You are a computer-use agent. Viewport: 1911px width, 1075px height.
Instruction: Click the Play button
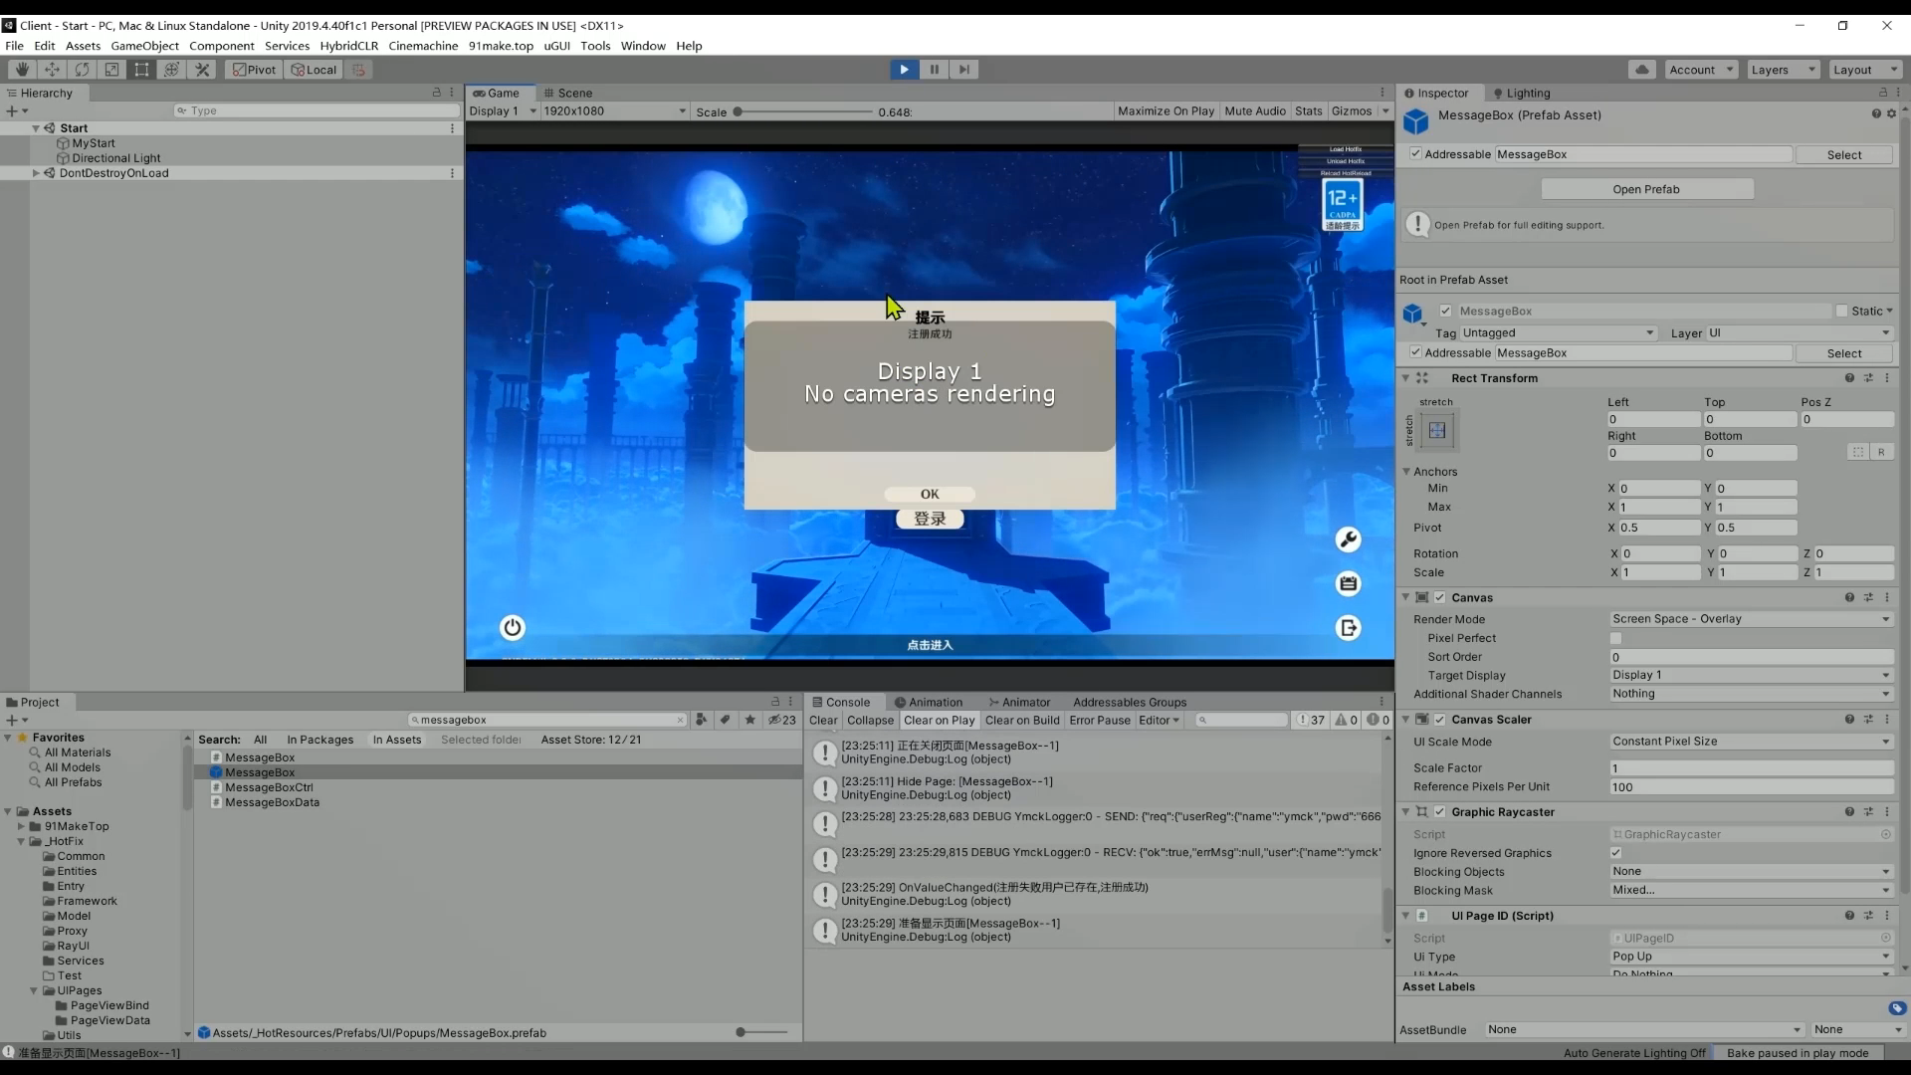[x=904, y=70]
